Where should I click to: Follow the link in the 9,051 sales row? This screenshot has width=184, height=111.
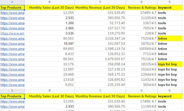pos(12,85)
